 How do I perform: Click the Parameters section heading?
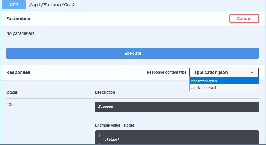(18, 18)
